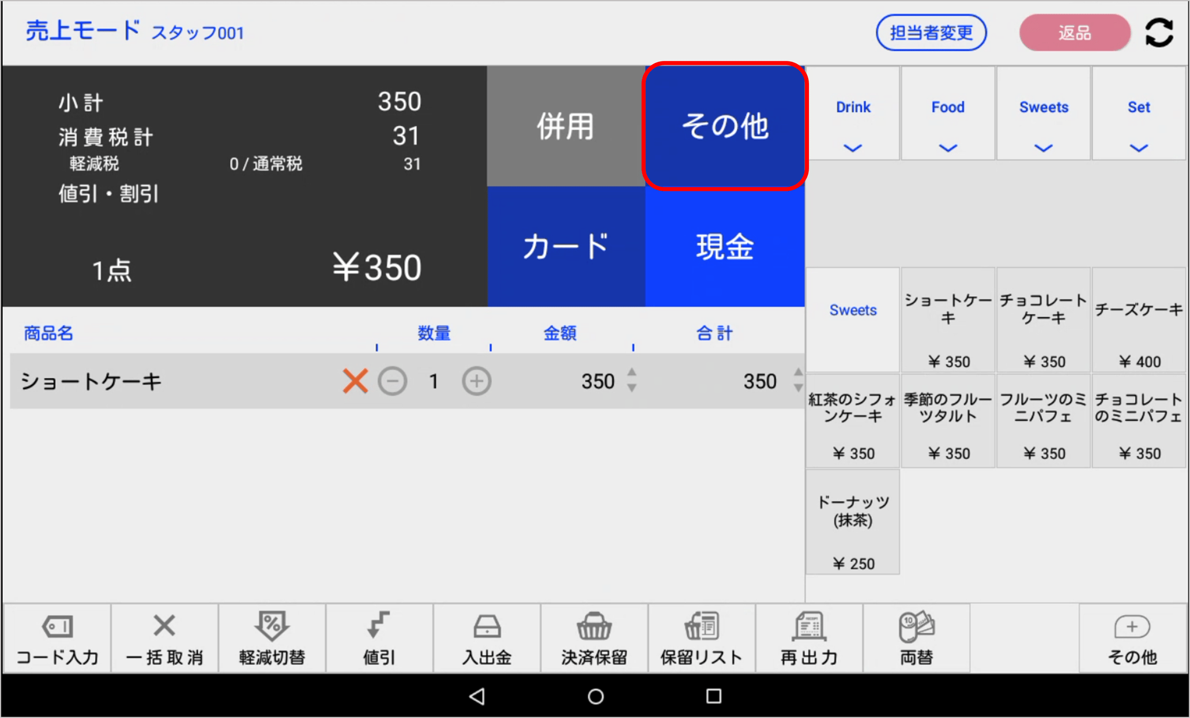Open the Food category dropdown
Screen dimensions: 1190x718
948,148
